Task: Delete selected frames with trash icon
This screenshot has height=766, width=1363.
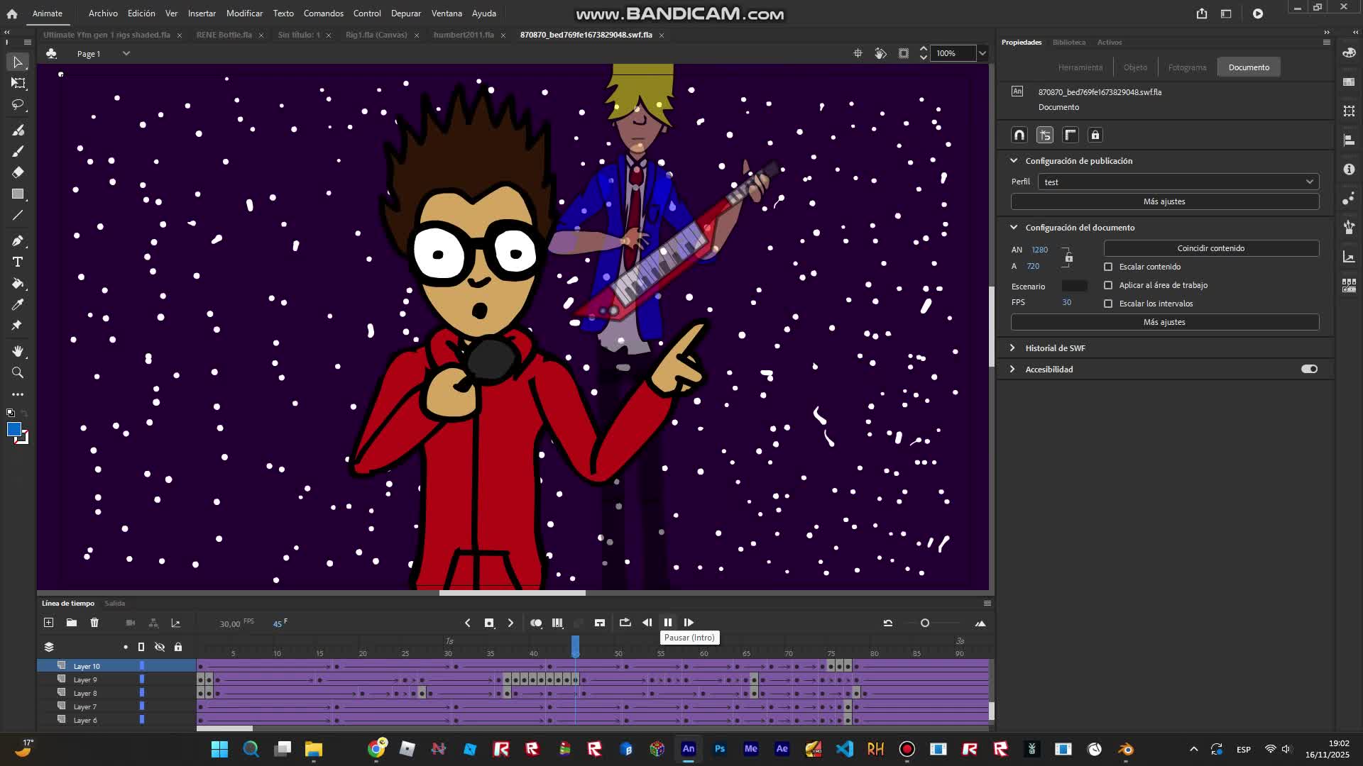Action: point(94,623)
